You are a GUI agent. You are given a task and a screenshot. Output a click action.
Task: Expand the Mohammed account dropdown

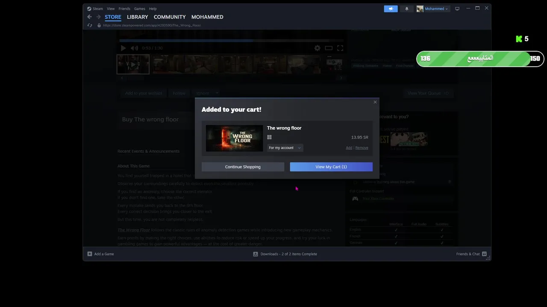tap(437, 9)
